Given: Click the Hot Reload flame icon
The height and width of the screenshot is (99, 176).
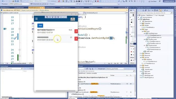Looking at the screenshot, I should (x=59, y=1).
